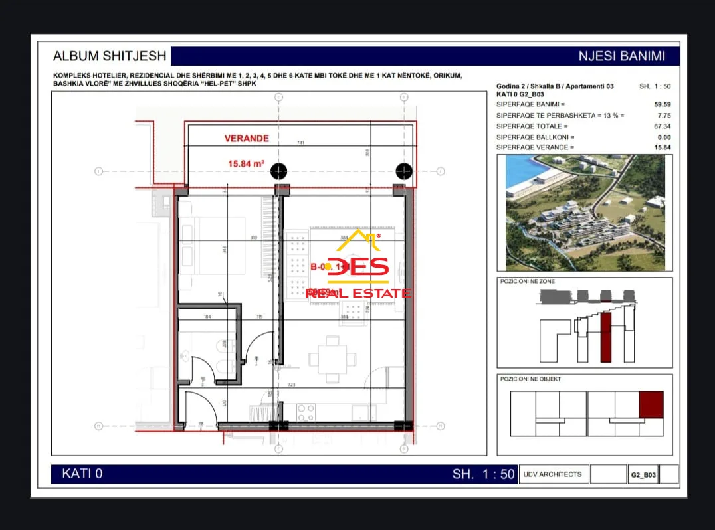Click the "SIPERFAQE TOTALE =" label
715x530 pixels.
[532, 126]
